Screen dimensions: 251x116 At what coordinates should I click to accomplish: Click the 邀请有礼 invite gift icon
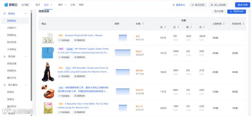click(x=173, y=5)
